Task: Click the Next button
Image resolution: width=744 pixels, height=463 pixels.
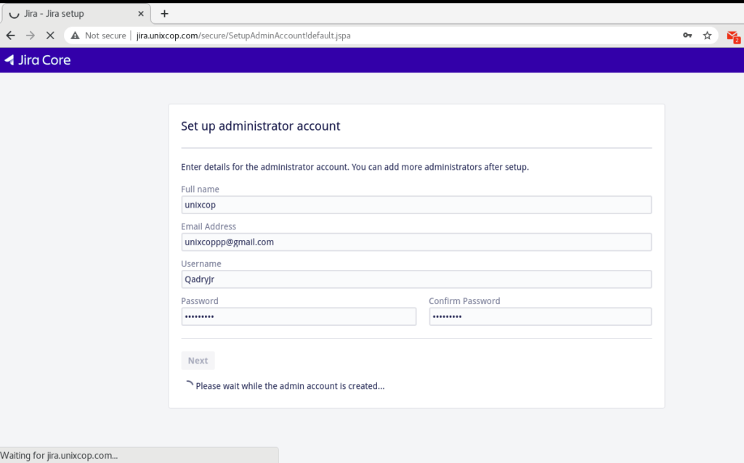Action: [198, 361]
